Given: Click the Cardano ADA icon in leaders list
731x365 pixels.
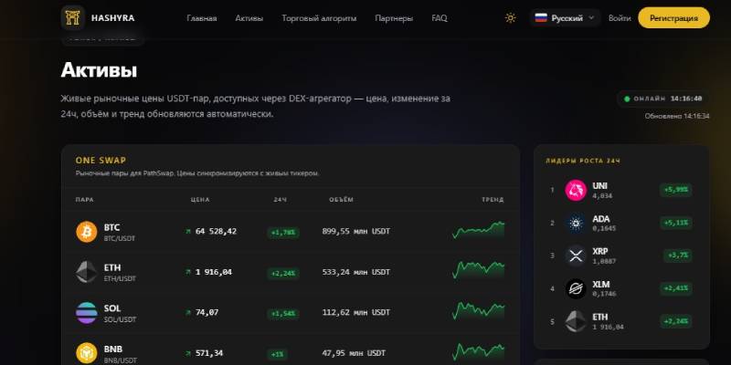Looking at the screenshot, I should click(x=576, y=223).
